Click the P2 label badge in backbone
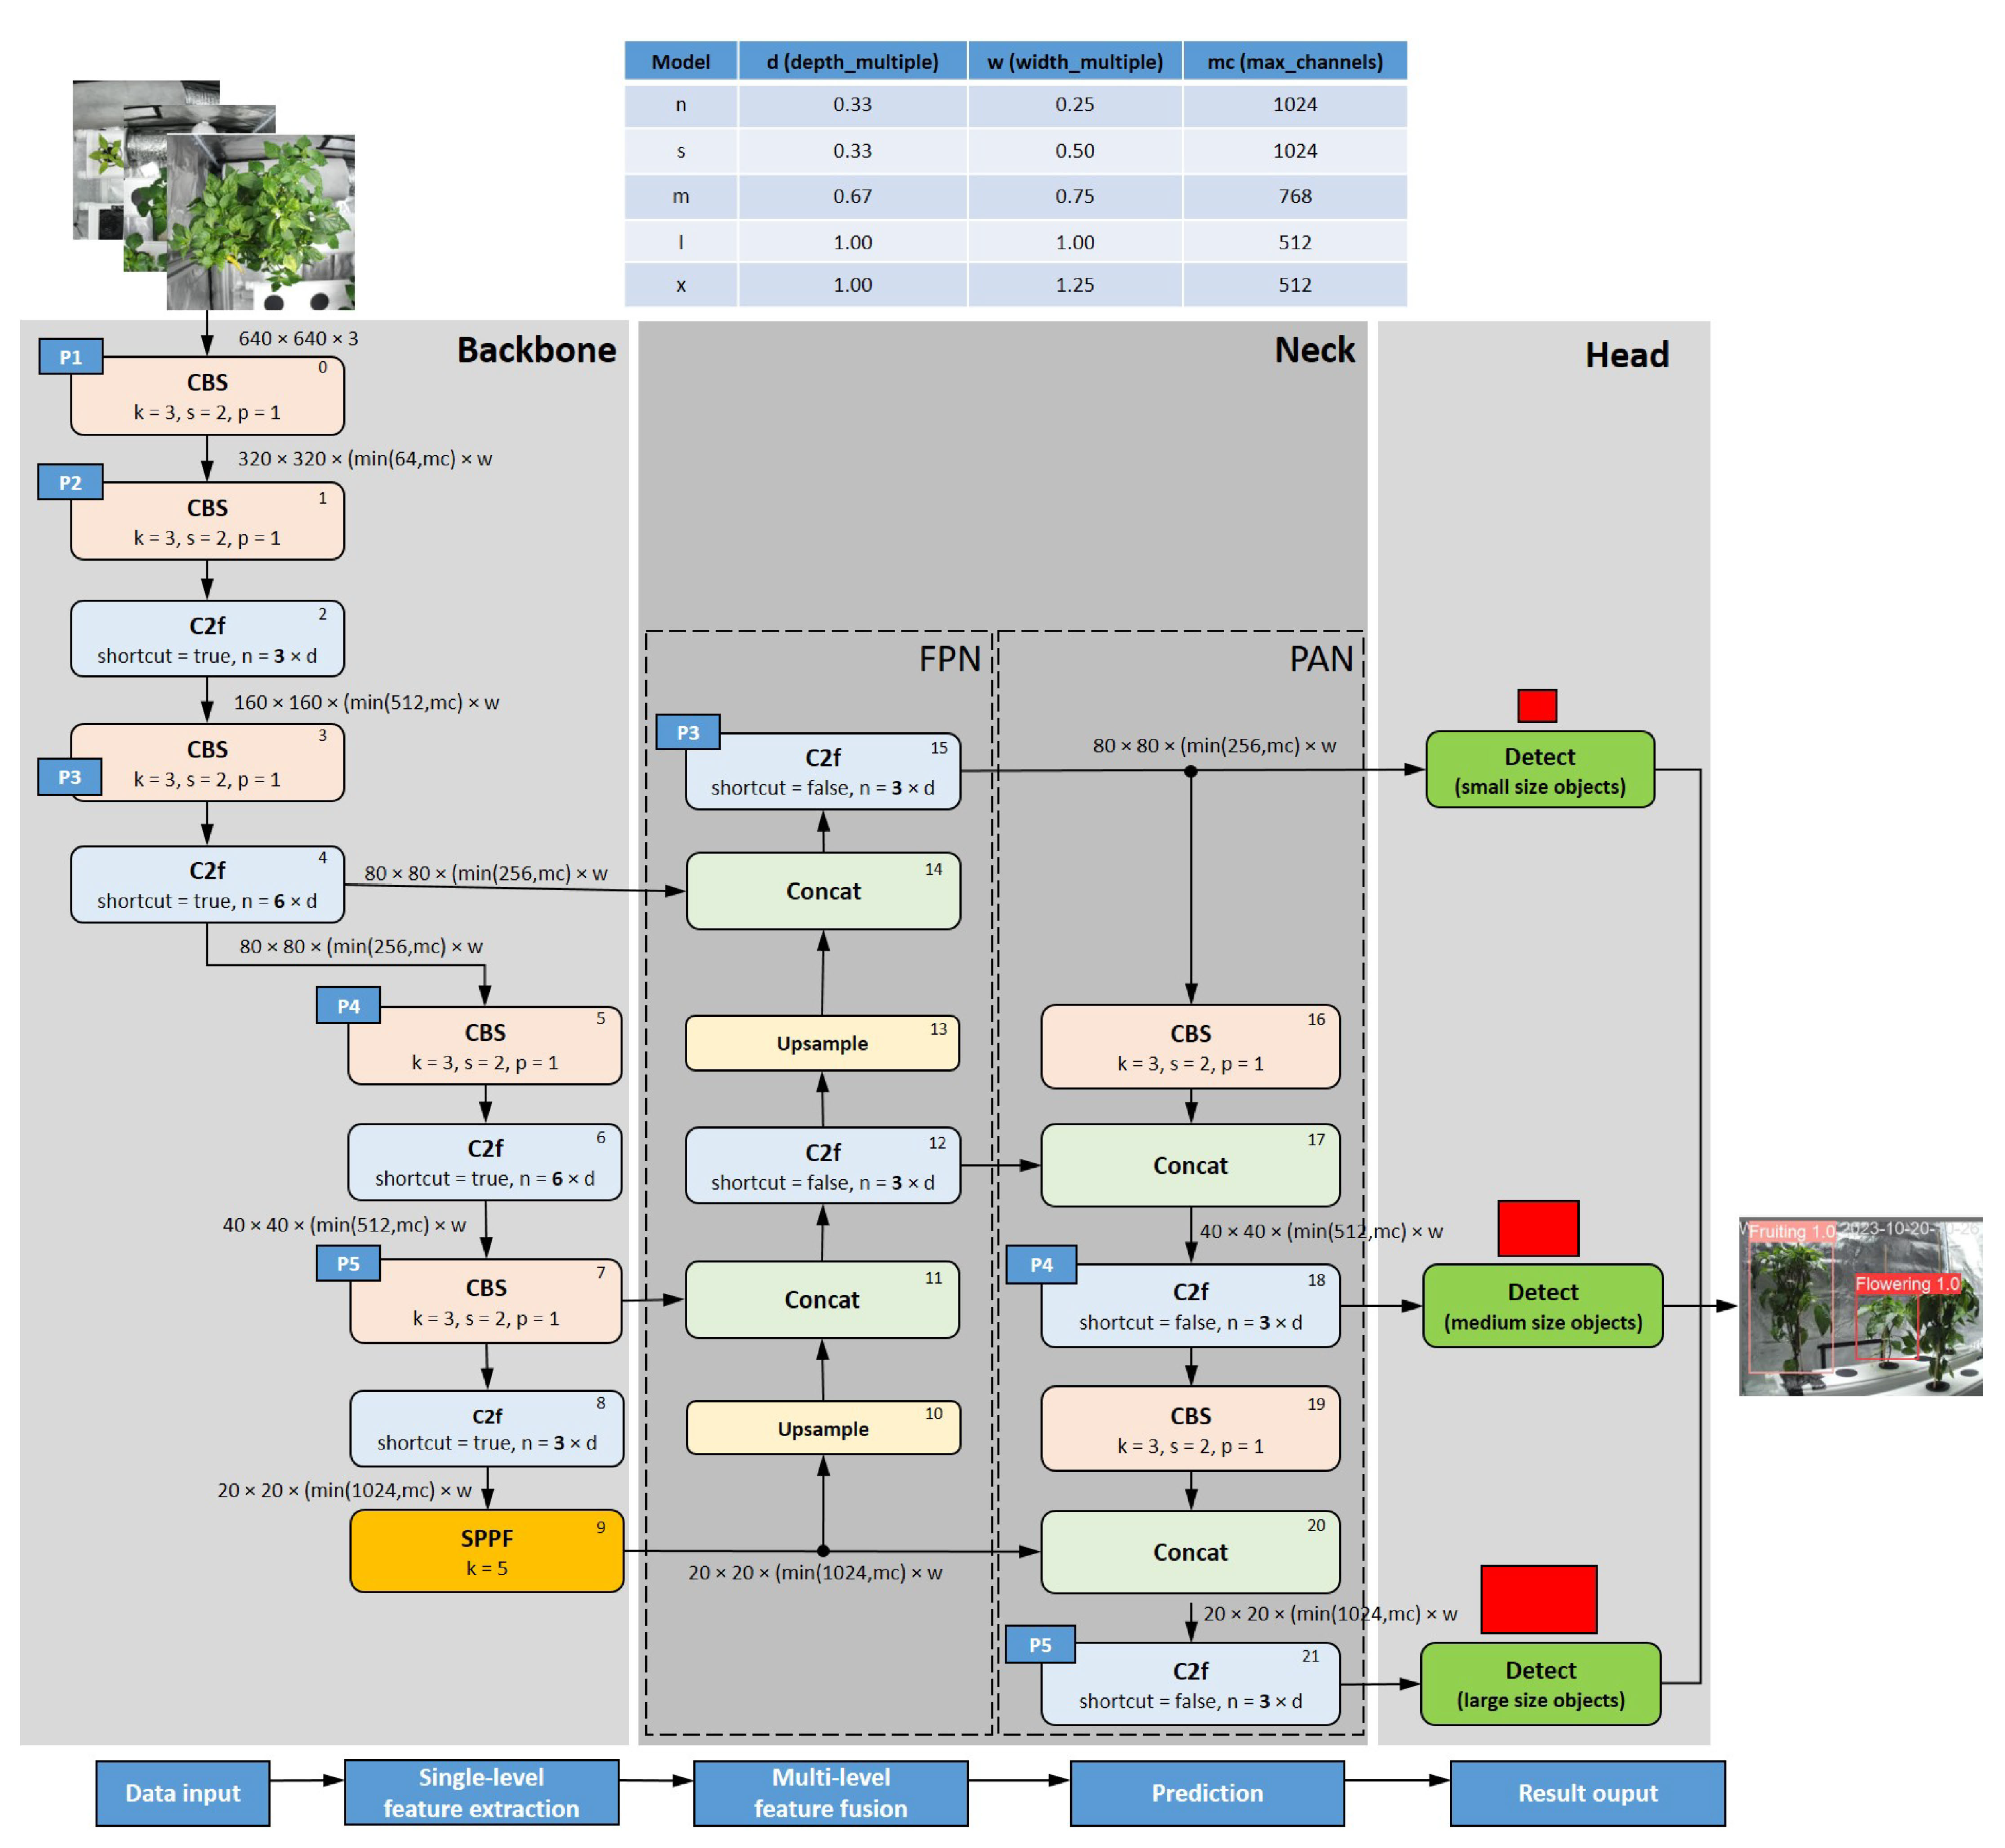2005x1848 pixels. (x=70, y=482)
